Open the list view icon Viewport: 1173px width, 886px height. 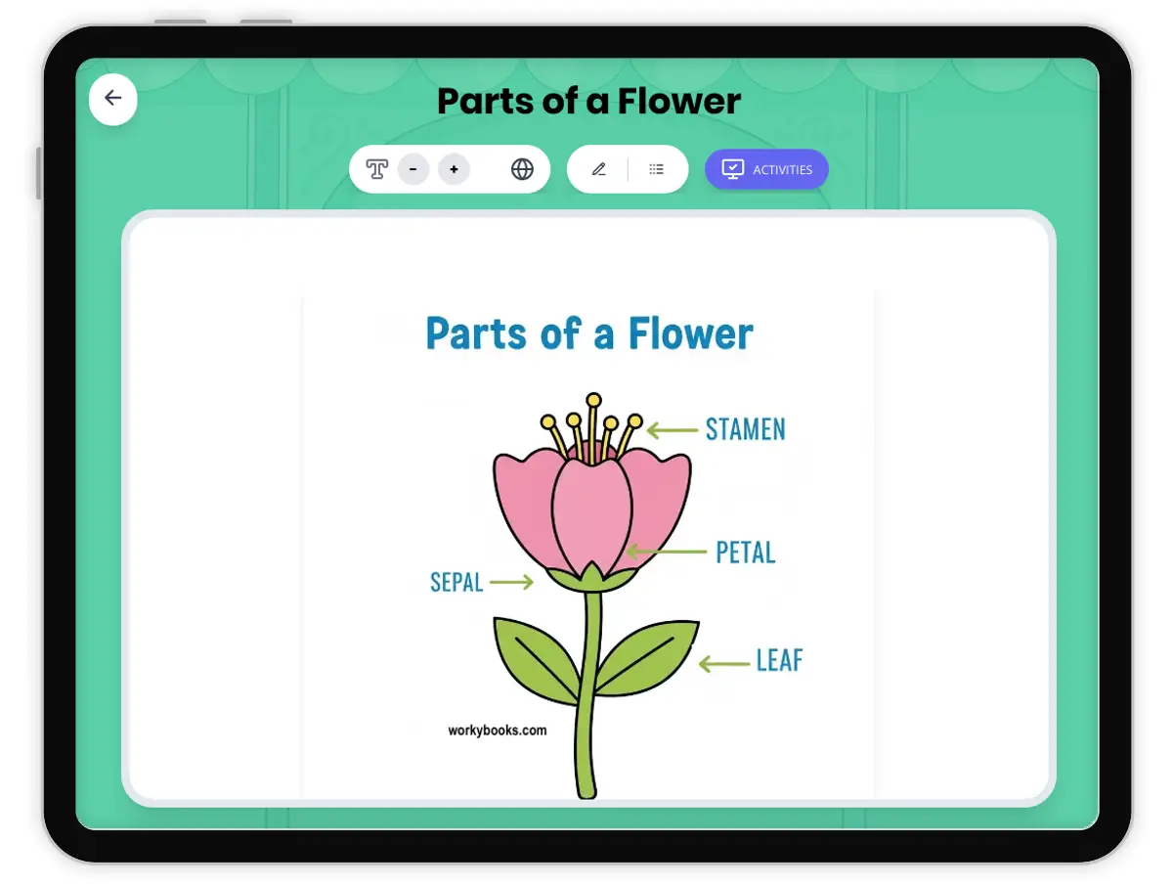pyautogui.click(x=656, y=169)
